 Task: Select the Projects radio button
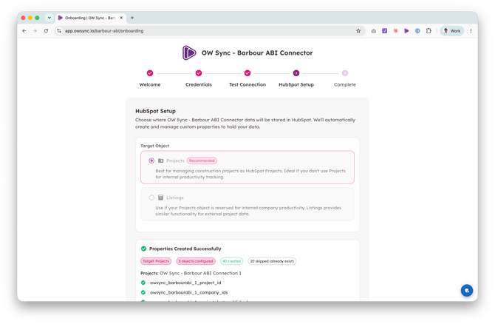[x=151, y=161]
